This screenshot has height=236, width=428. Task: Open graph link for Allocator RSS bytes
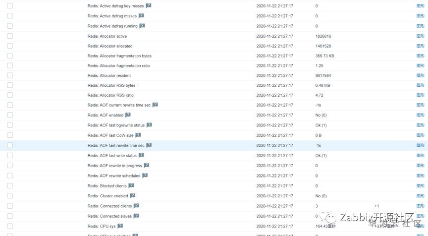(421, 85)
